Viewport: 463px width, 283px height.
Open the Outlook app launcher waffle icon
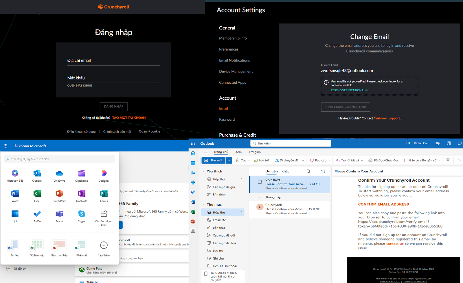coord(193,143)
